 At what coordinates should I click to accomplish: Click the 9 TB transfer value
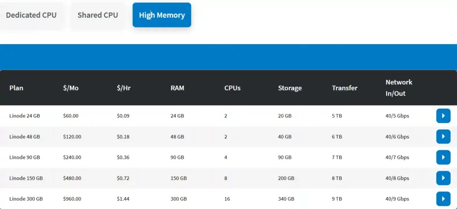(x=337, y=199)
